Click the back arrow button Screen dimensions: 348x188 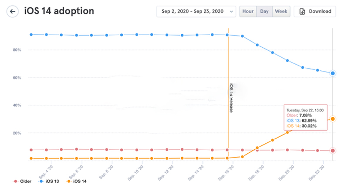coord(14,11)
